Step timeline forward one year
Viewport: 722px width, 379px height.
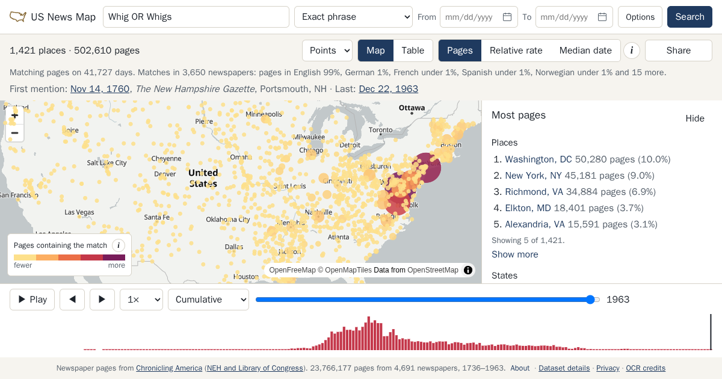click(102, 300)
